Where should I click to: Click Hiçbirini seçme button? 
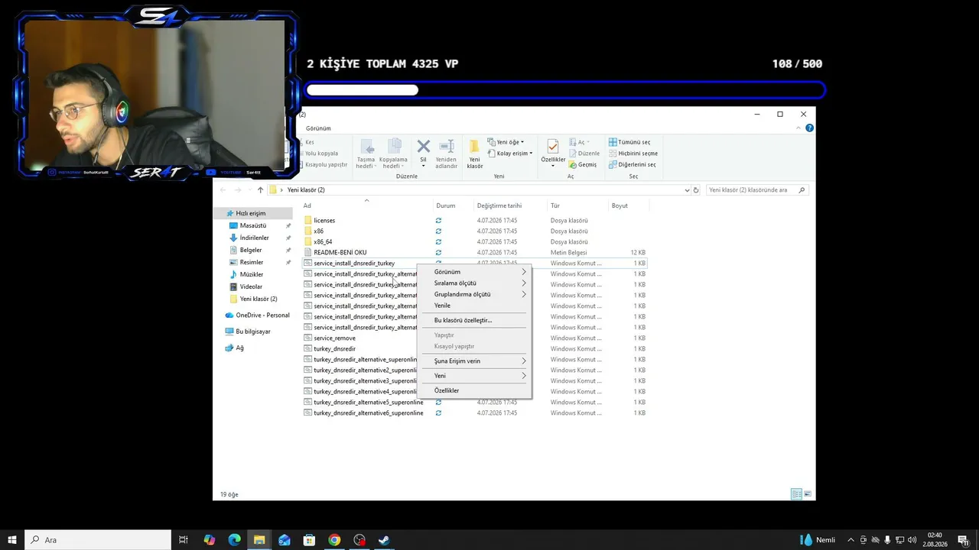(633, 154)
